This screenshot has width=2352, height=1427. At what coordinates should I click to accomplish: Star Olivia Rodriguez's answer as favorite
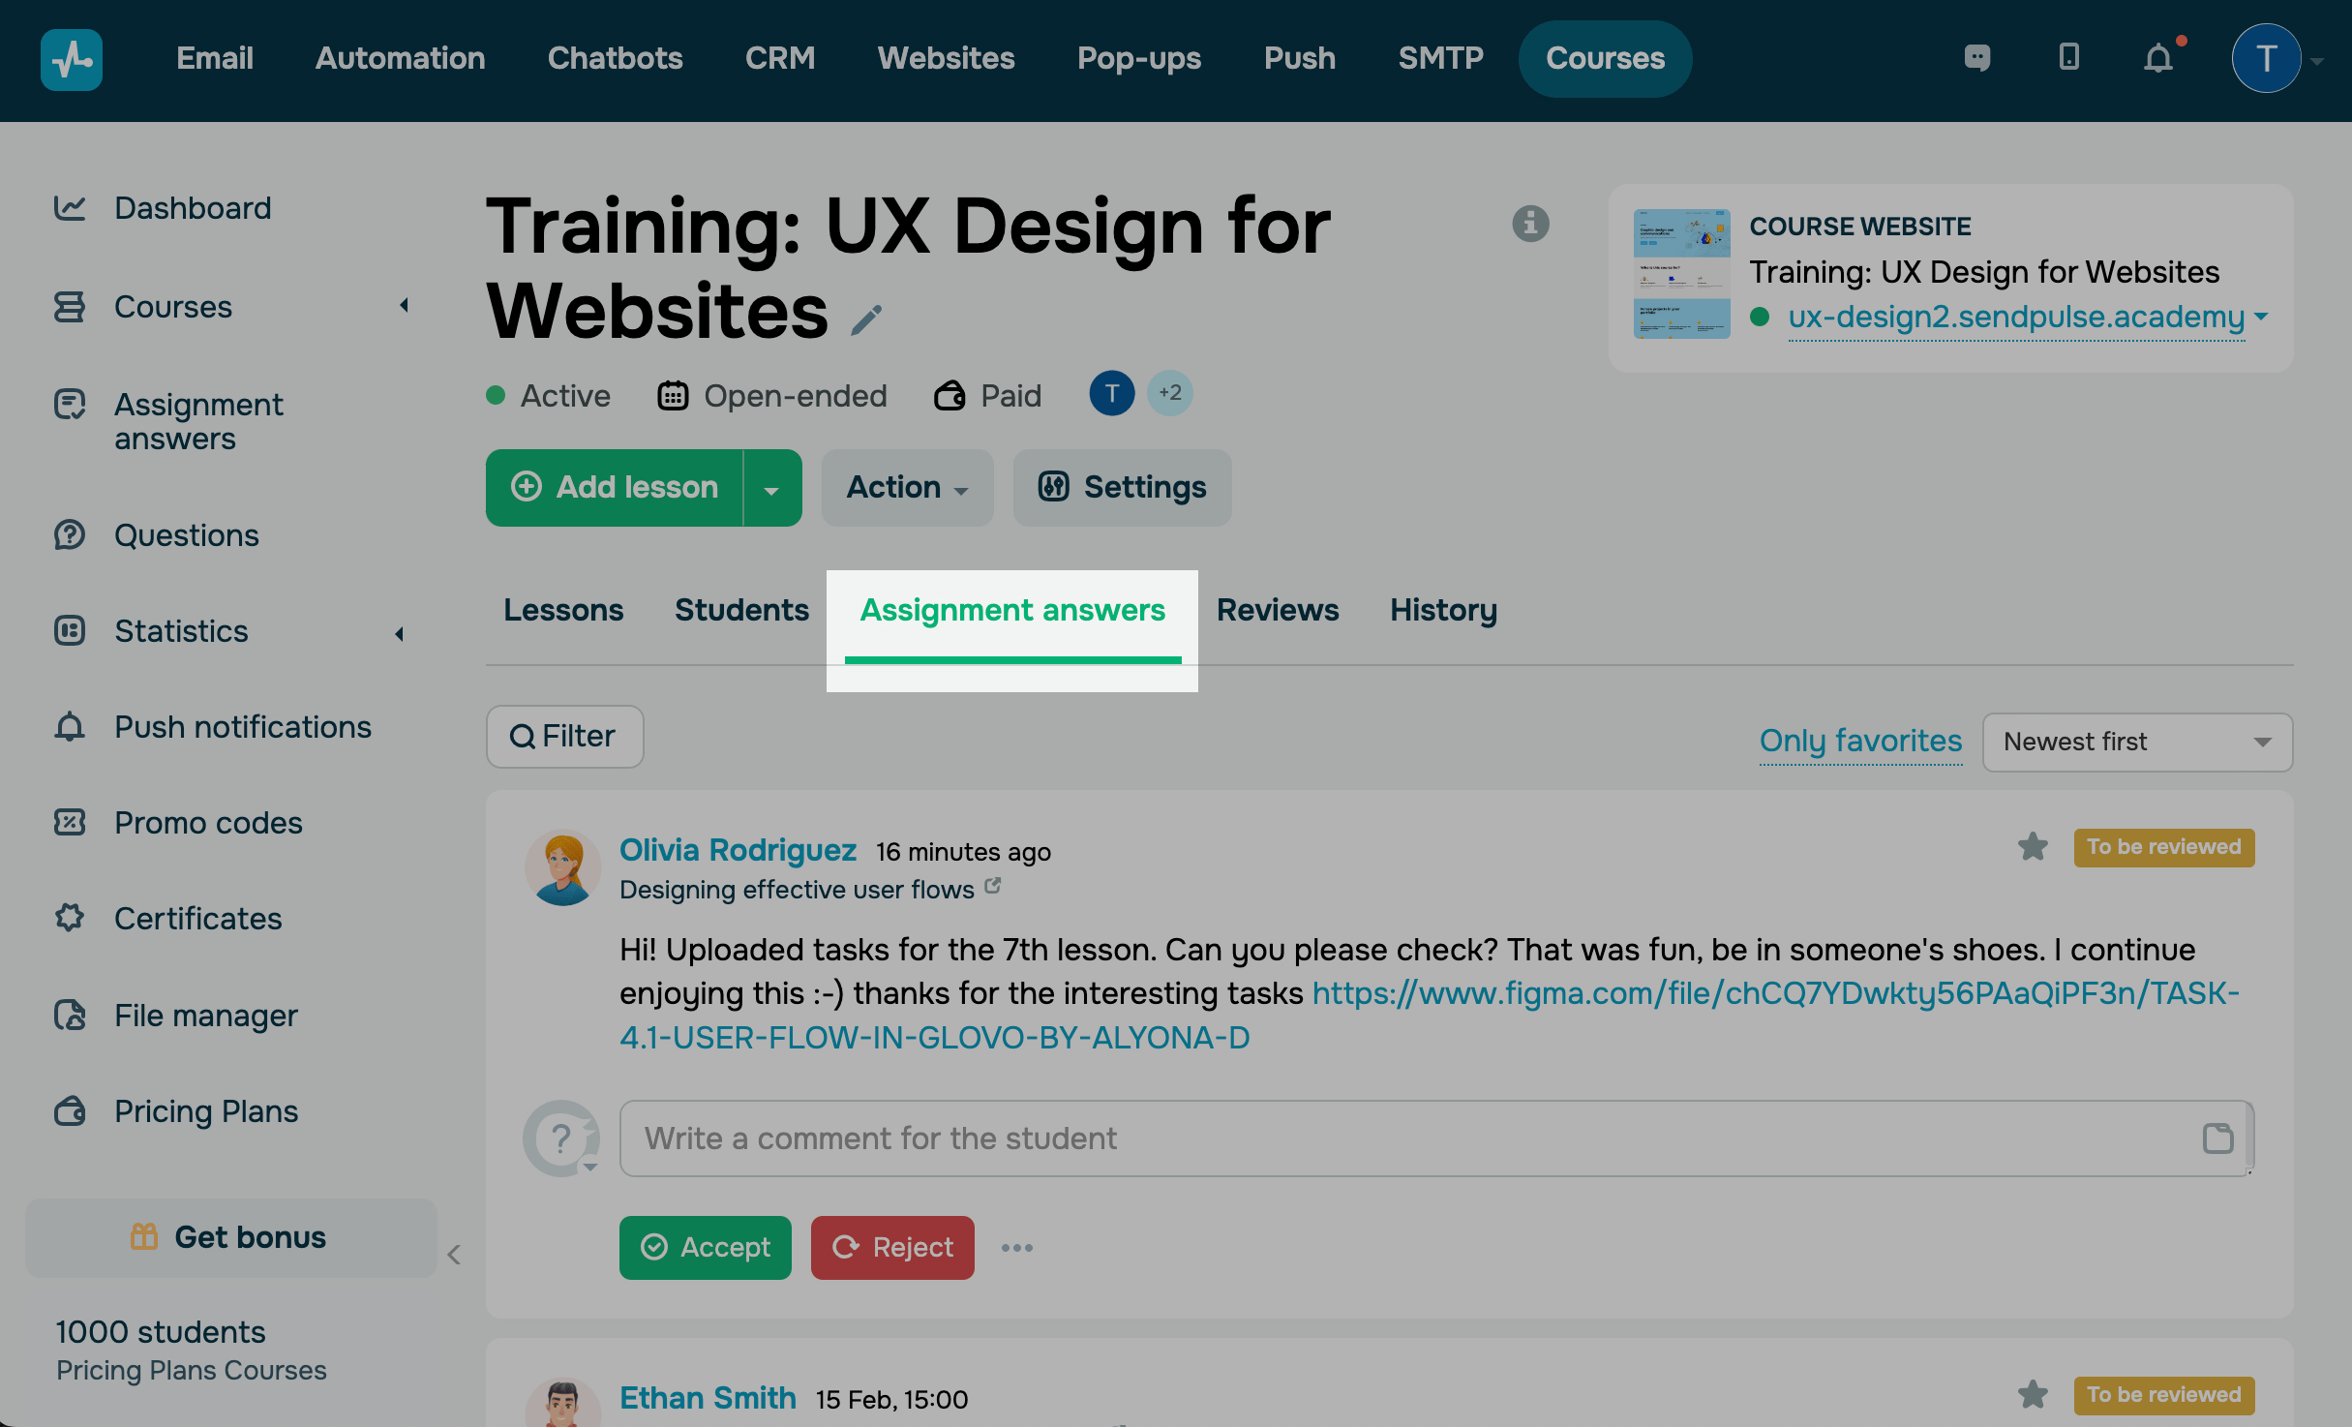coord(2033,847)
